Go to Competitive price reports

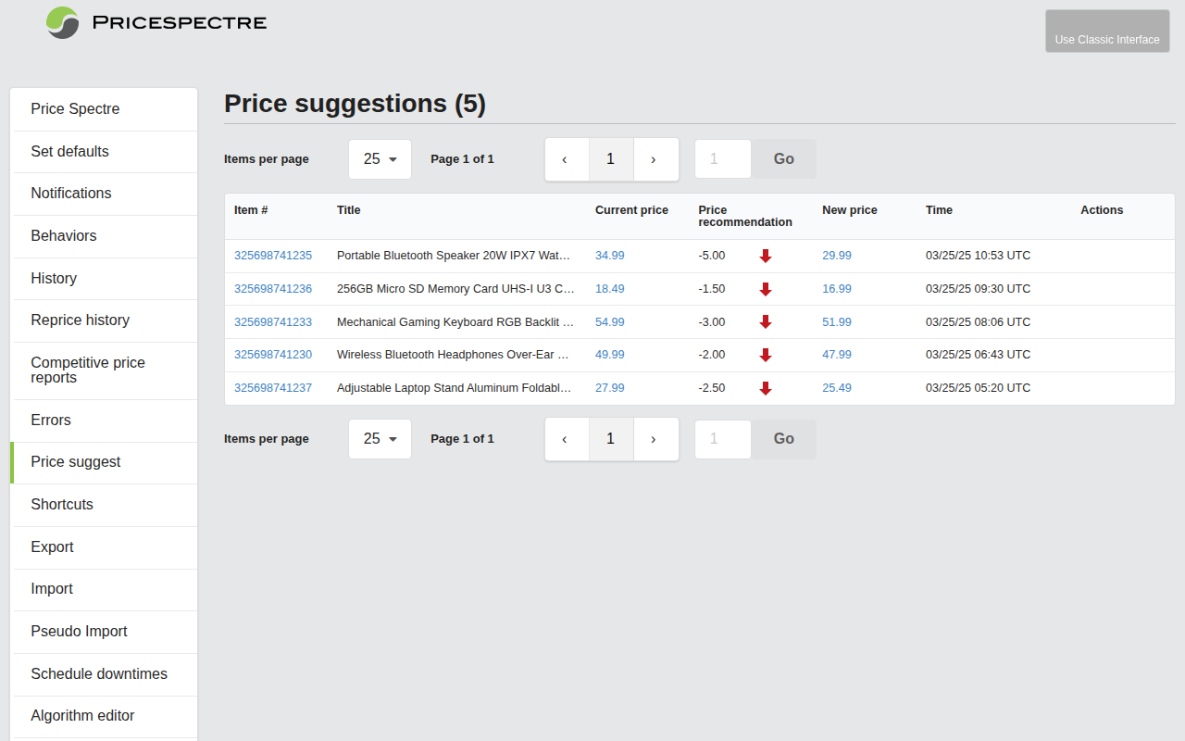pos(88,370)
